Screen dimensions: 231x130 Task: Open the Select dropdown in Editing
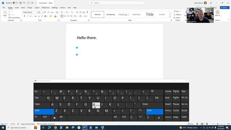tap(178, 18)
